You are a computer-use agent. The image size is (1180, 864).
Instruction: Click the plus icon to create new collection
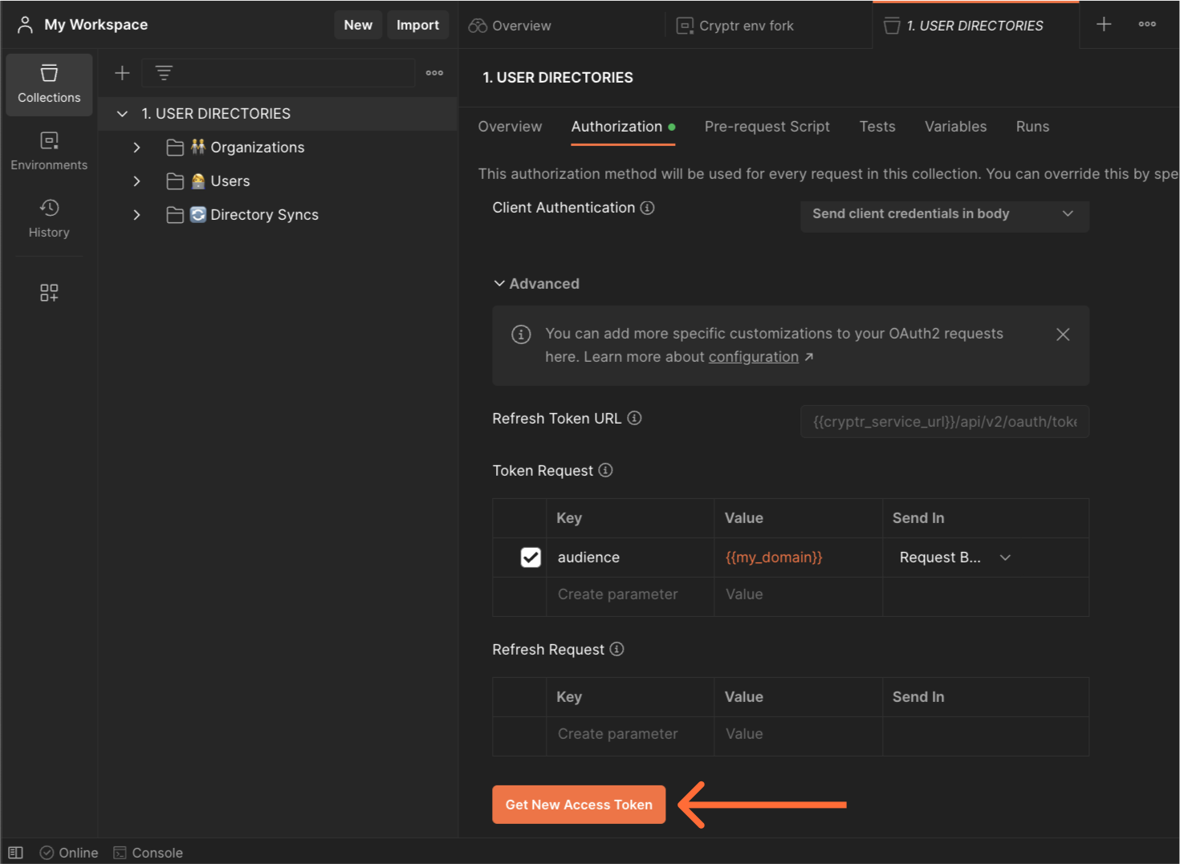coord(122,73)
